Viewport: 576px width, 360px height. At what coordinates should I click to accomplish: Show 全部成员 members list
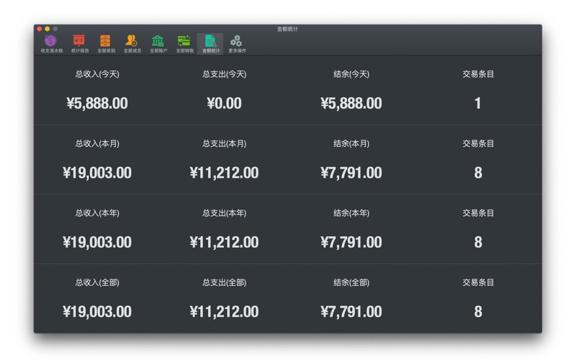[x=132, y=44]
